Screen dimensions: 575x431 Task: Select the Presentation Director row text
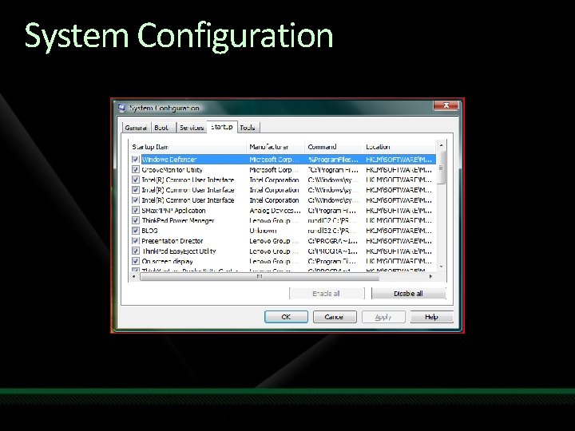172,241
